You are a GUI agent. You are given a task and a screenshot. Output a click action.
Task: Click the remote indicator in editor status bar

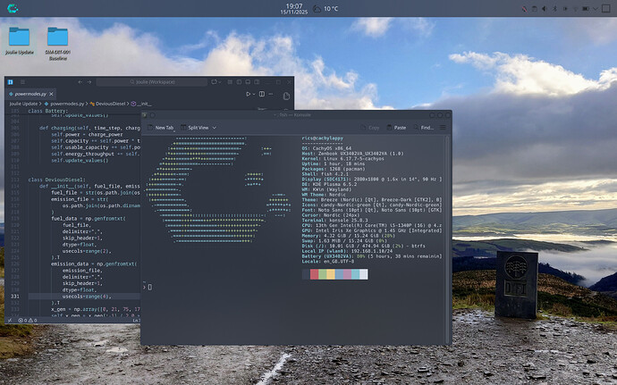coord(10,320)
